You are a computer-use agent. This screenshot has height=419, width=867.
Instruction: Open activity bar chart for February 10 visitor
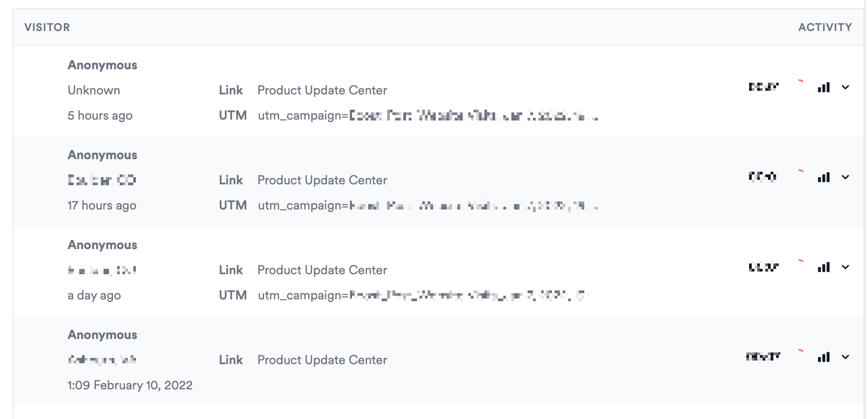tap(823, 357)
